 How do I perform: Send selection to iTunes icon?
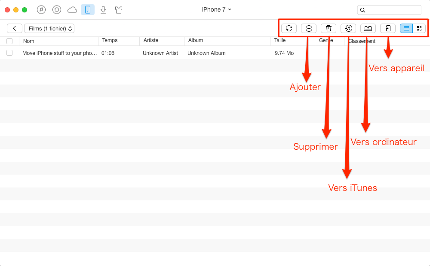point(348,28)
